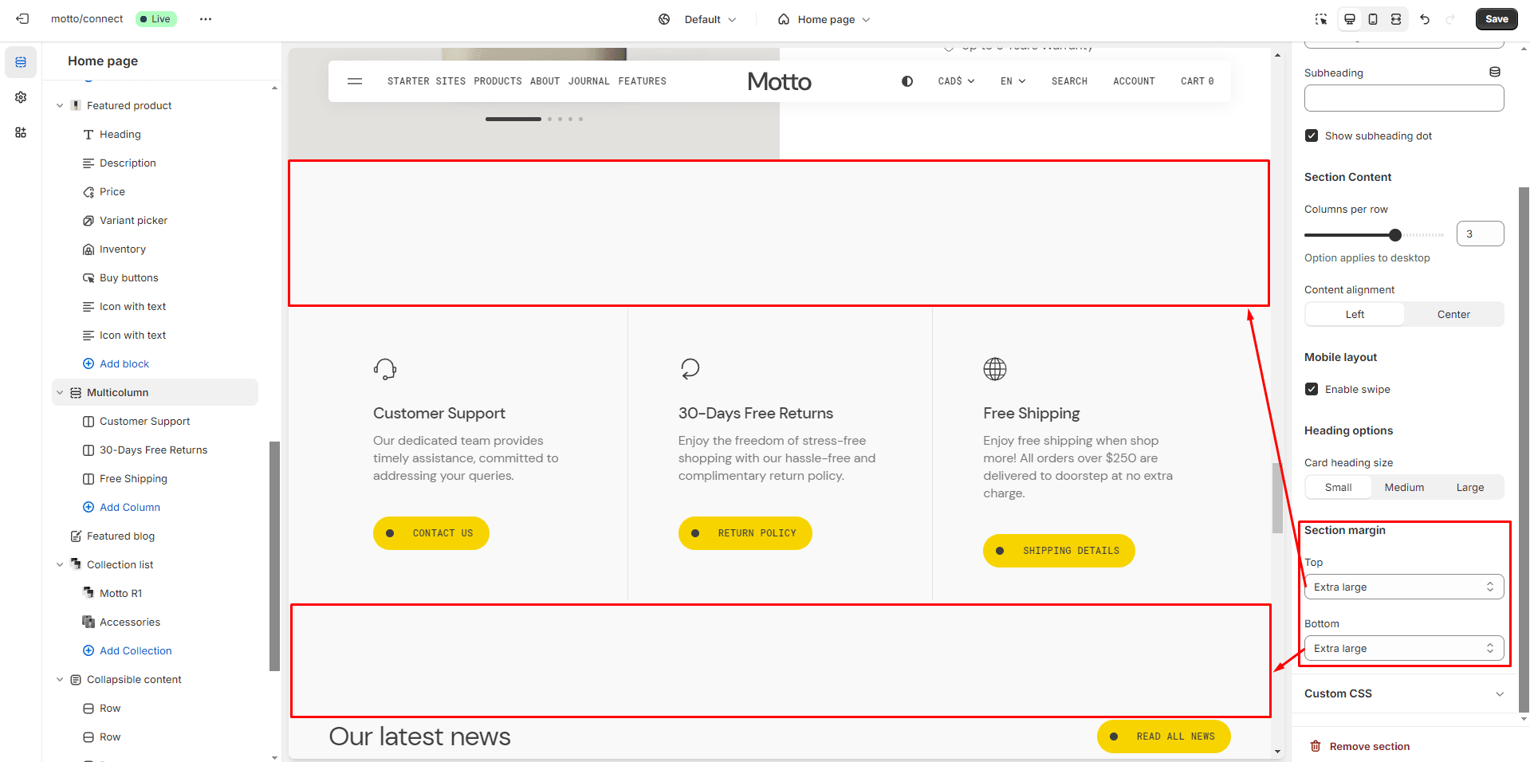
Task: Click the headset icon above Customer Support
Action: click(385, 369)
